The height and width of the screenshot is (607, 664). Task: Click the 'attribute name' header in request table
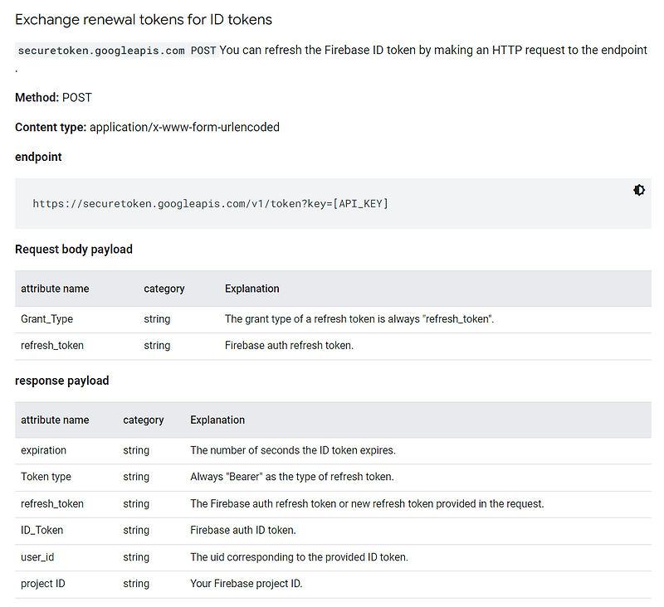[55, 289]
